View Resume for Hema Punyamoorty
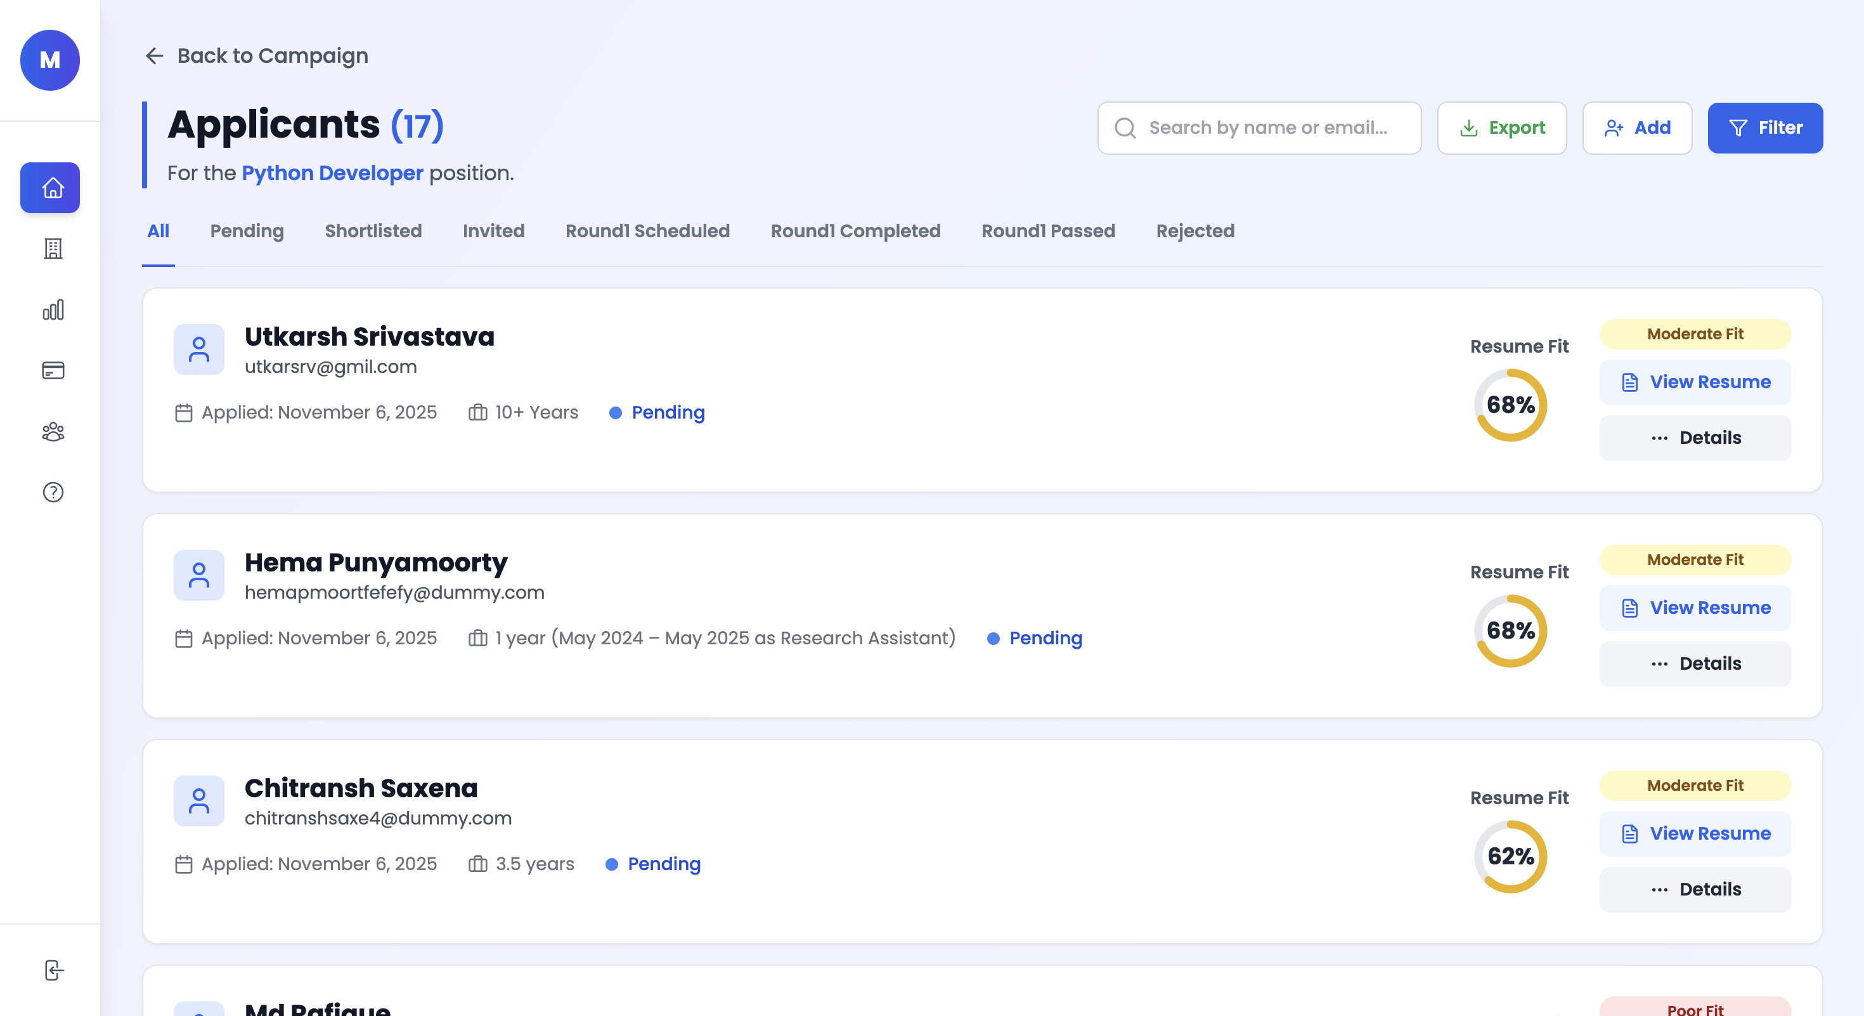Screen dimensions: 1864x1016 point(1695,608)
